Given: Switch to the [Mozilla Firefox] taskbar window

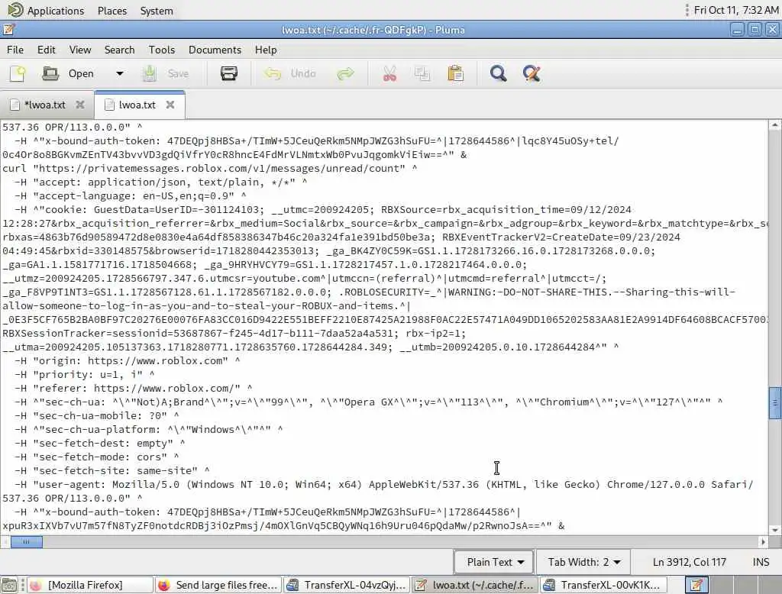Looking at the screenshot, I should coord(90,585).
